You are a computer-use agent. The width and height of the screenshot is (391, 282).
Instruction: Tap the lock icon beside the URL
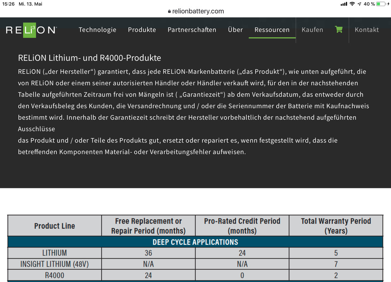click(169, 11)
